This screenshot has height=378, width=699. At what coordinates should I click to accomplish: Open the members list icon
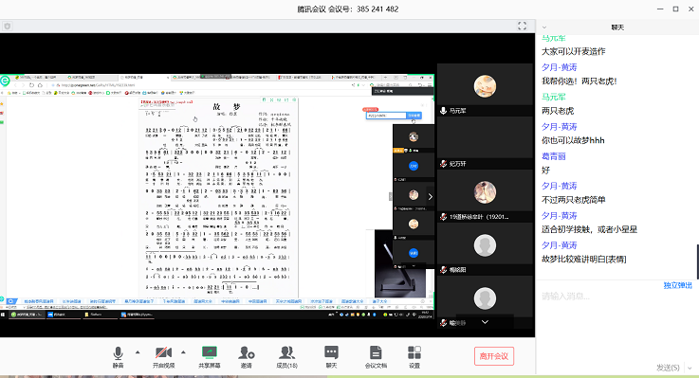tap(286, 356)
